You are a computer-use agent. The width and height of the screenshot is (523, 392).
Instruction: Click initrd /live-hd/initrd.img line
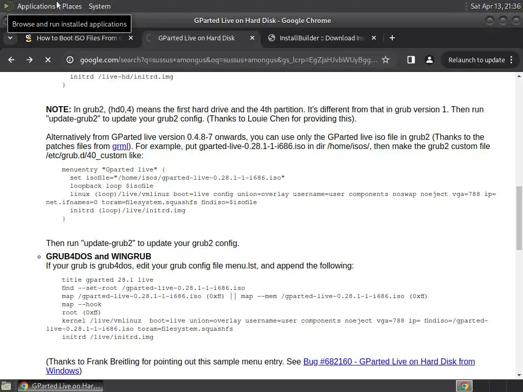122,77
